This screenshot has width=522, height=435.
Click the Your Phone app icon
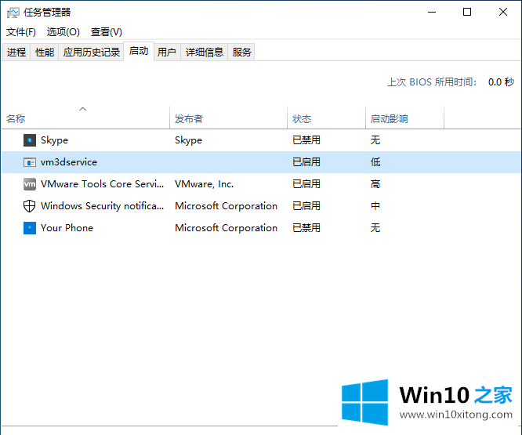pyautogui.click(x=30, y=228)
